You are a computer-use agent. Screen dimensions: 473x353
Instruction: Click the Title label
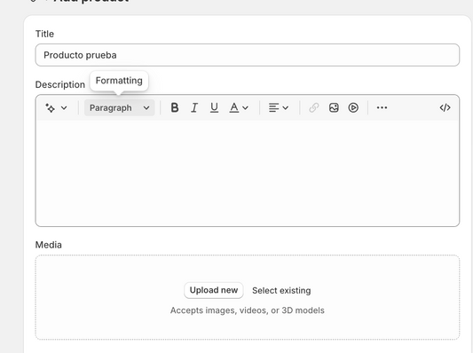(44, 34)
